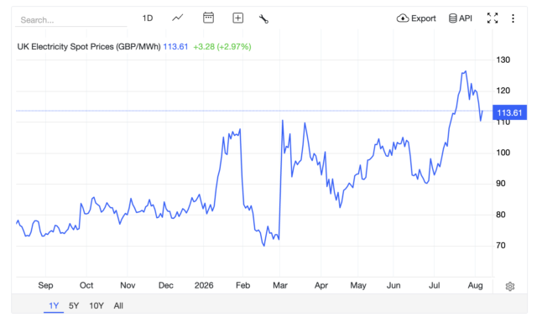The width and height of the screenshot is (537, 322).
Task: Click the UK Electricity Spot Prices title
Action: pyautogui.click(x=89, y=46)
